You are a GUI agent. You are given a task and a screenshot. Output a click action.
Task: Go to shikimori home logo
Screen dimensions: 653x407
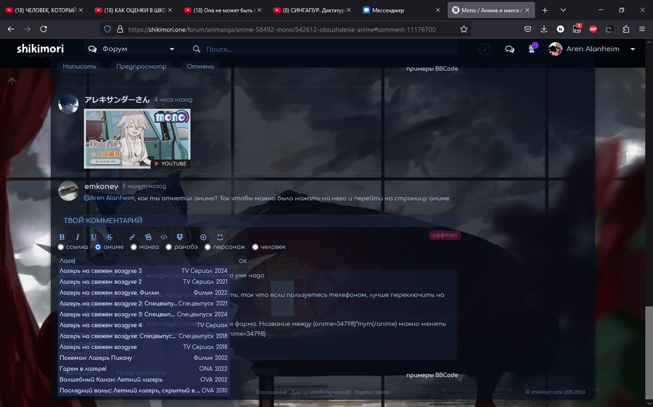(40, 48)
